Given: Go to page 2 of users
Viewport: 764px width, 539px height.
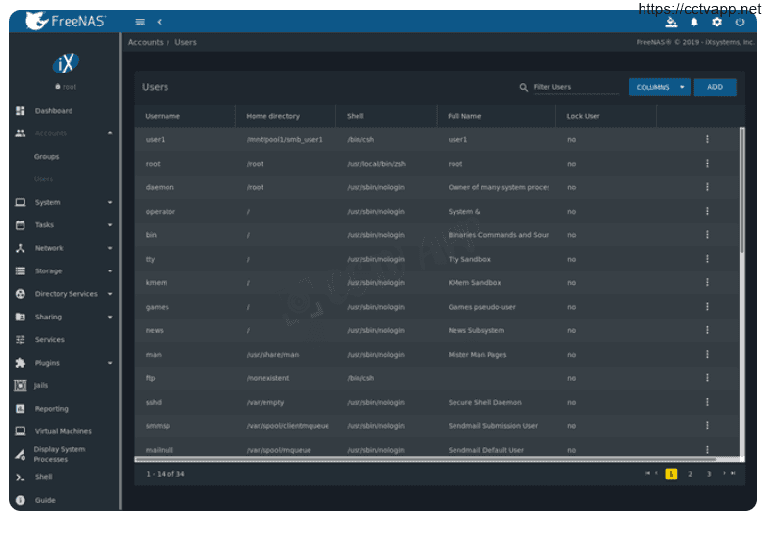Looking at the screenshot, I should coord(690,474).
